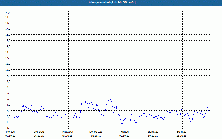Click the 'Freitag' day label
The height and width of the screenshot is (139, 222).
[x=125, y=132]
